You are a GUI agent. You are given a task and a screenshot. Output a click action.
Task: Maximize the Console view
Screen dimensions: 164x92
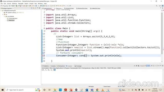pos(163,66)
